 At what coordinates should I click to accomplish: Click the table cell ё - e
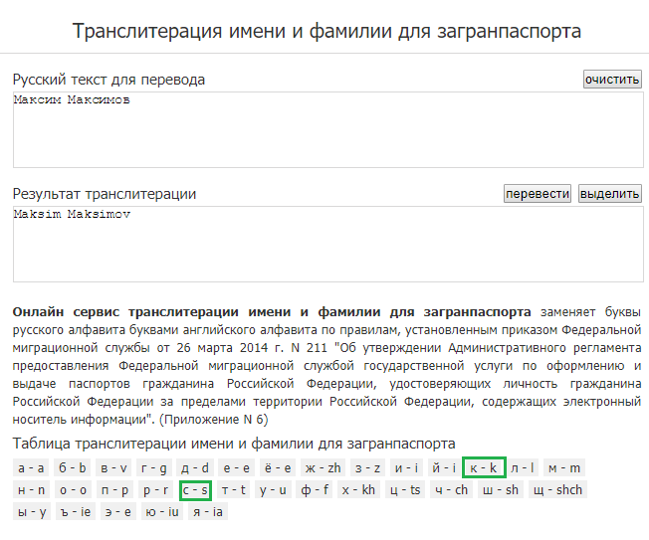278,468
